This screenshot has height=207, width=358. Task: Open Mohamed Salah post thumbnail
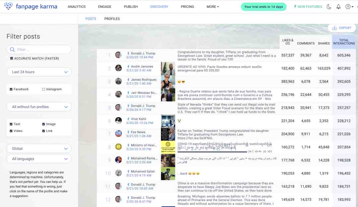pos(168,173)
